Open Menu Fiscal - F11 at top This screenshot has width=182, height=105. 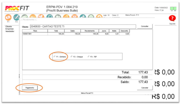132,15
